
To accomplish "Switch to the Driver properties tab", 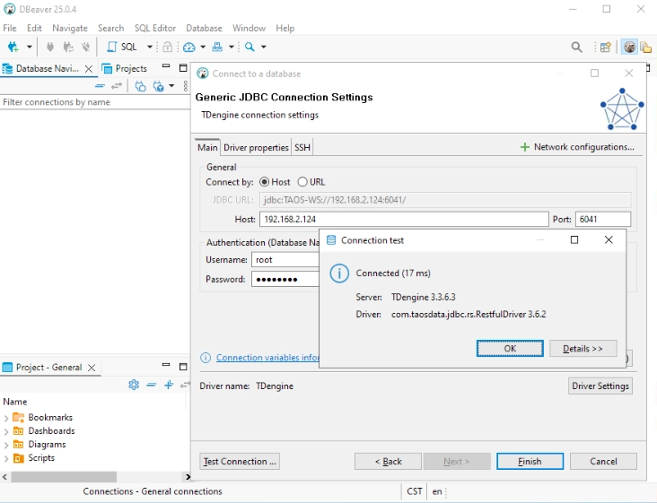I will tap(256, 148).
